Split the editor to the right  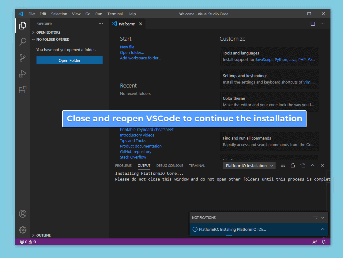pyautogui.click(x=313, y=24)
